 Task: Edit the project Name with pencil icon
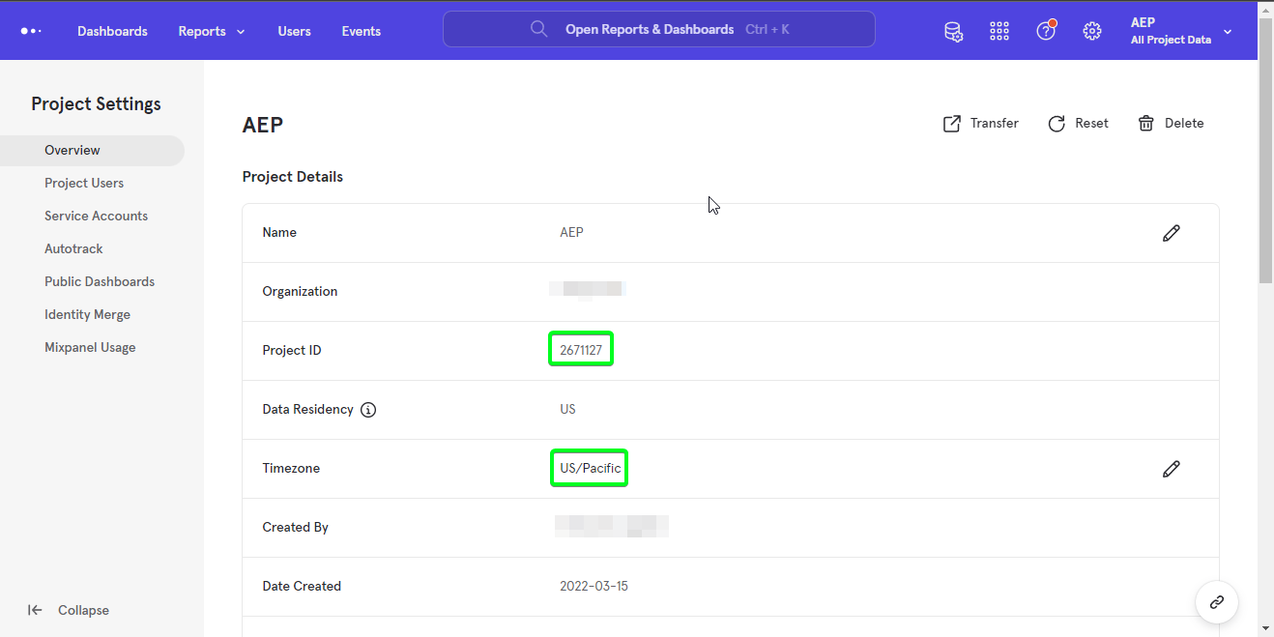tap(1172, 233)
